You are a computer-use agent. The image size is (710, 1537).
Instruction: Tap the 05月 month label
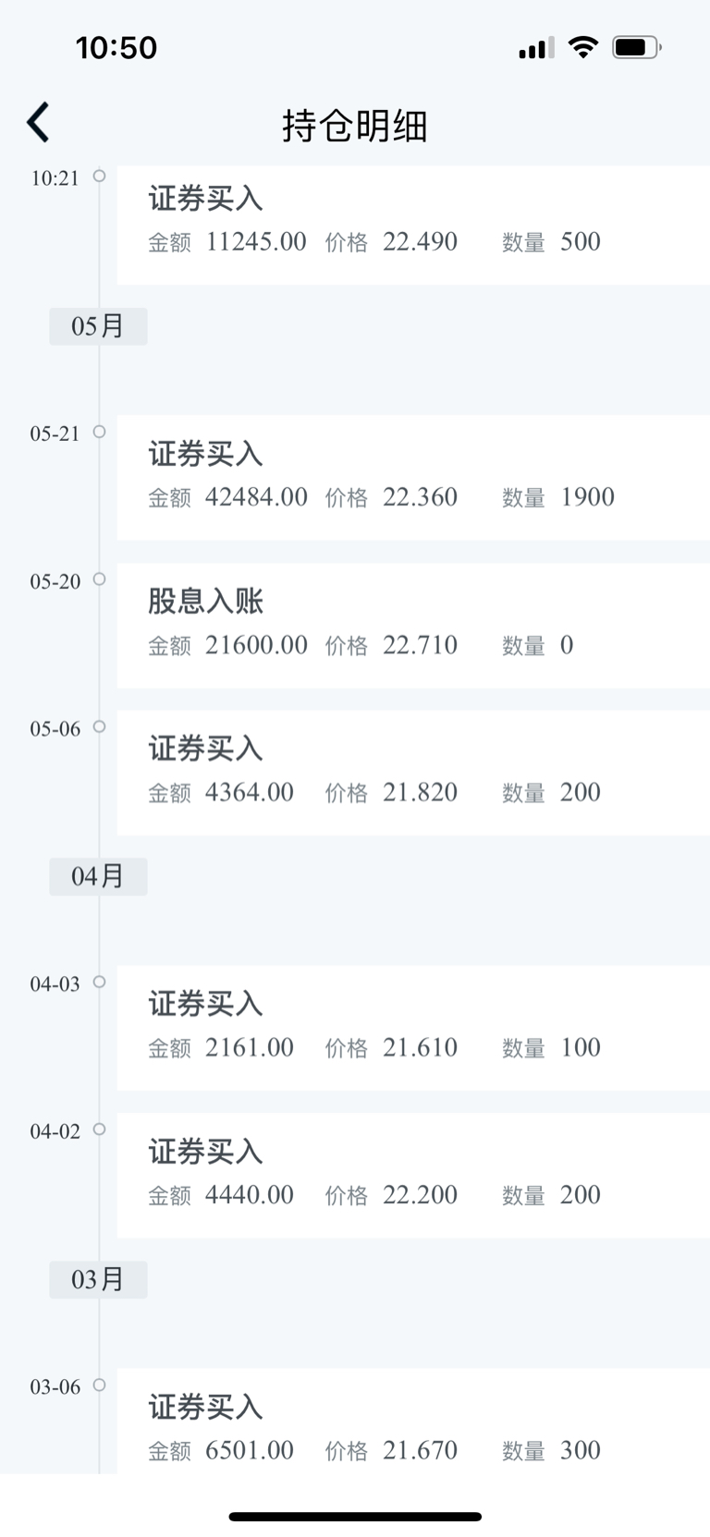point(98,326)
